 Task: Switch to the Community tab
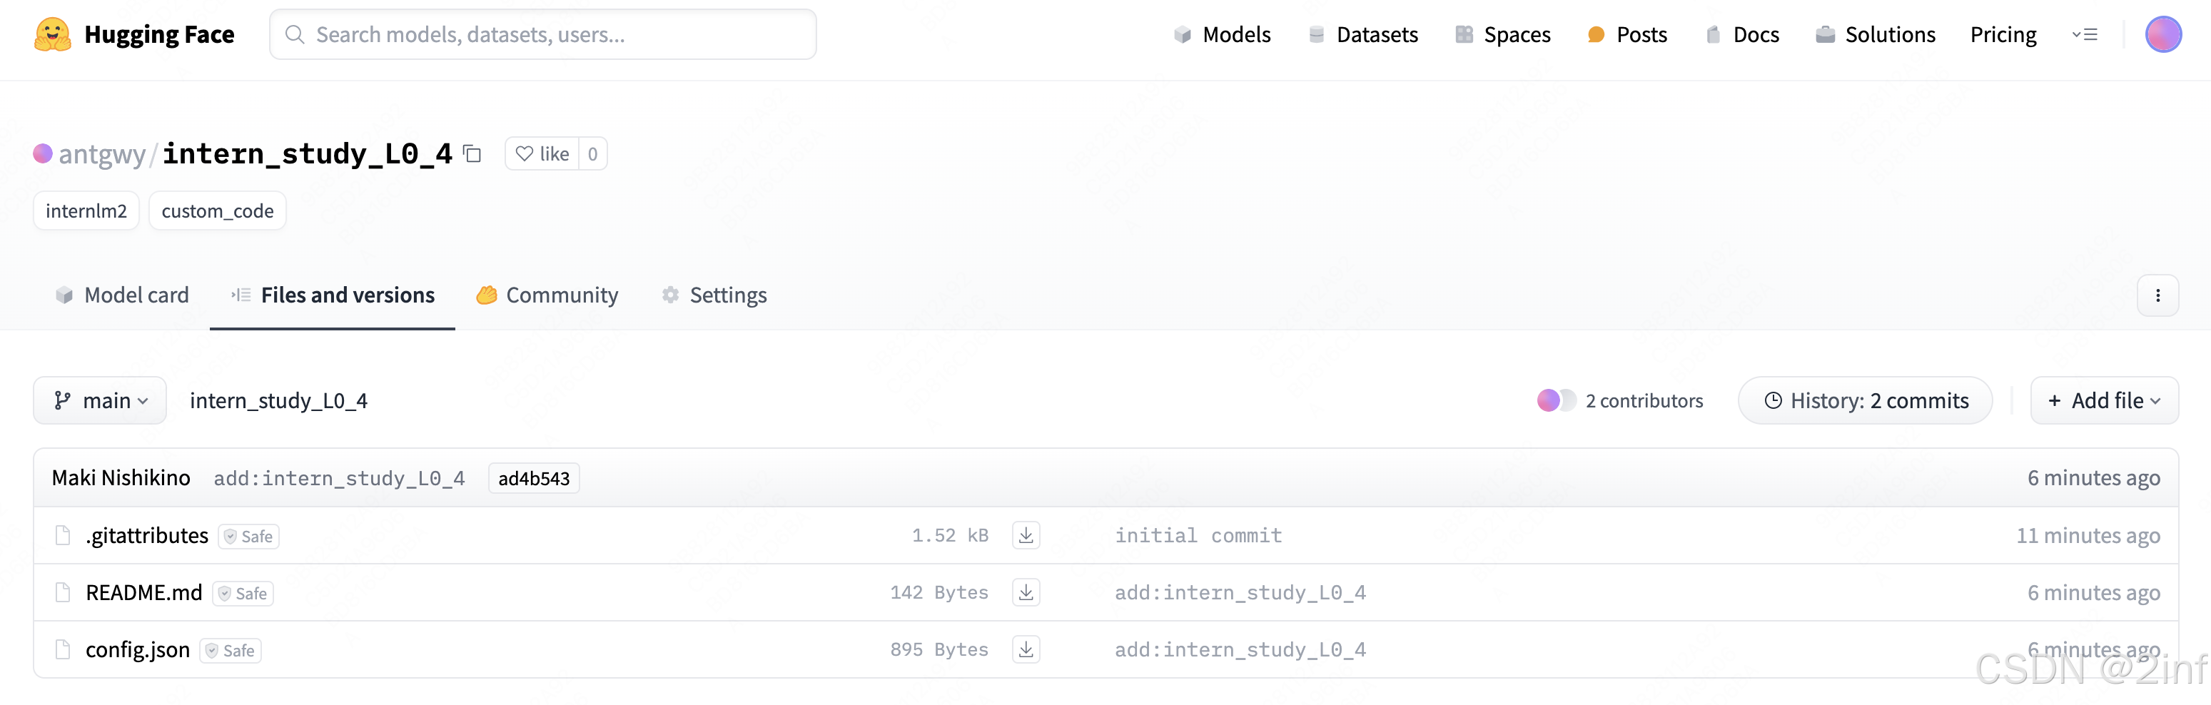(x=547, y=295)
